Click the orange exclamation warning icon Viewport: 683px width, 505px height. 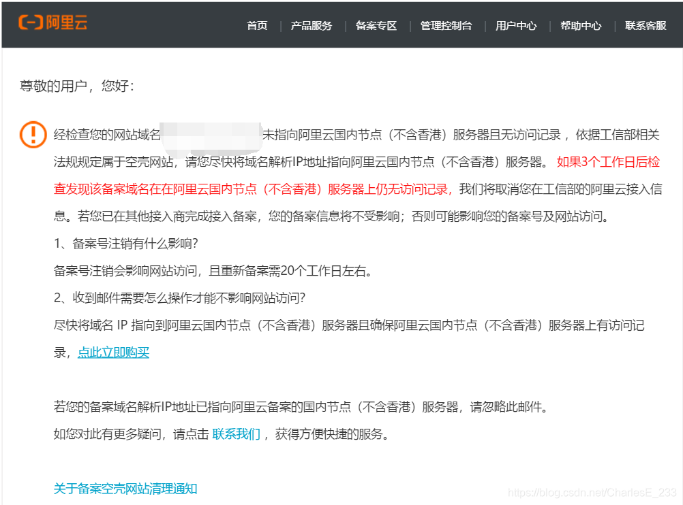(33, 134)
